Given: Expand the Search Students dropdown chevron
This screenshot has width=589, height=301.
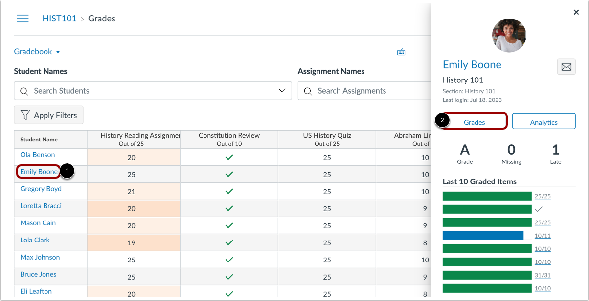Looking at the screenshot, I should [x=282, y=91].
